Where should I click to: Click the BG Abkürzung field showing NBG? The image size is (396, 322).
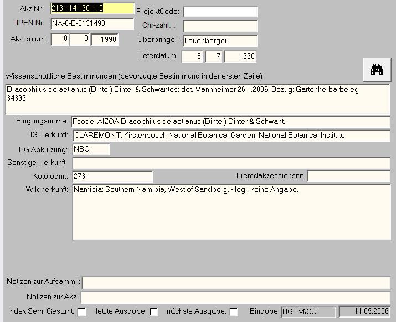pos(91,149)
